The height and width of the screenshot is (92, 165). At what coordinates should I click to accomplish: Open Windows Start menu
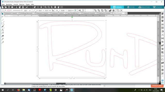point(3,90)
